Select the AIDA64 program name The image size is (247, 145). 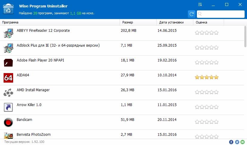pos(23,75)
